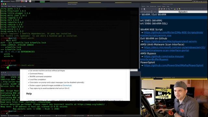This screenshot has width=208, height=117.
Task: Open Import menu in CherryTree
Action: [159, 6]
